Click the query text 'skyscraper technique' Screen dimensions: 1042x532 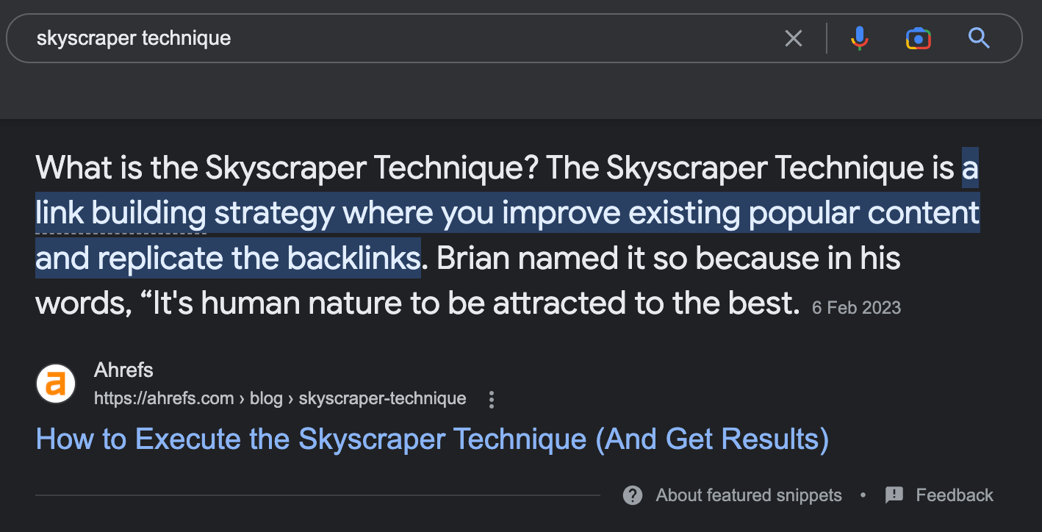point(134,37)
